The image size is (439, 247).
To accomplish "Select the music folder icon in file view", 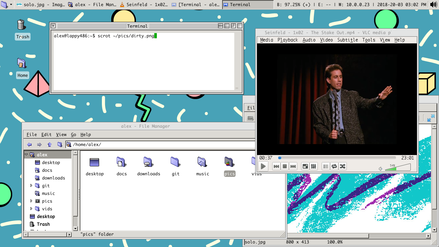I will coord(202,162).
